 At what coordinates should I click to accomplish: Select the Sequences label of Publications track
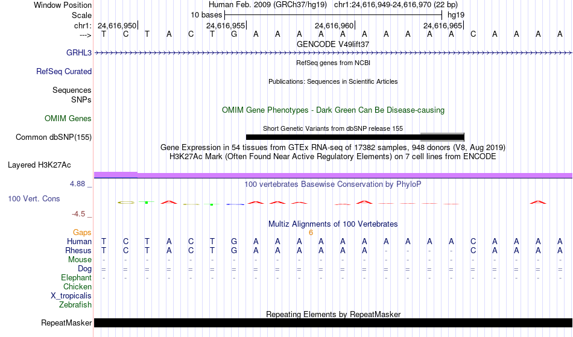(72, 90)
